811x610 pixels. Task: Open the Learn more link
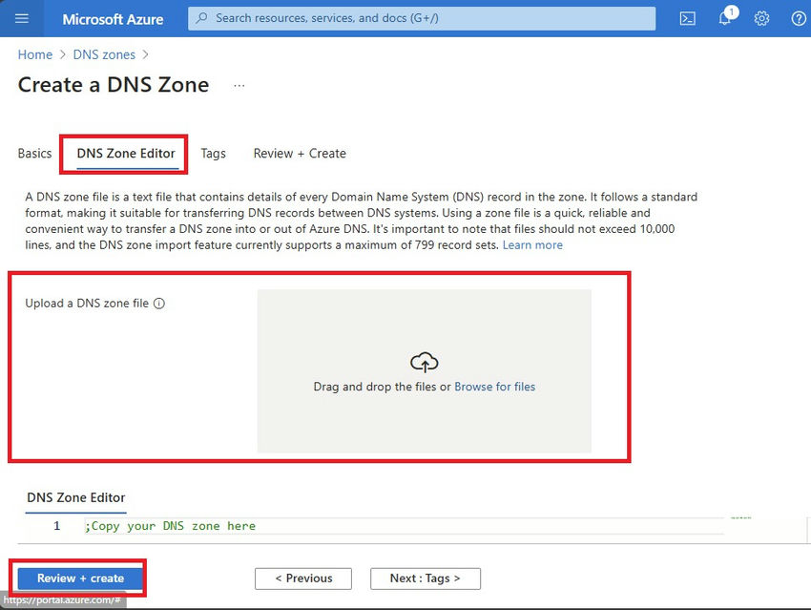point(532,244)
